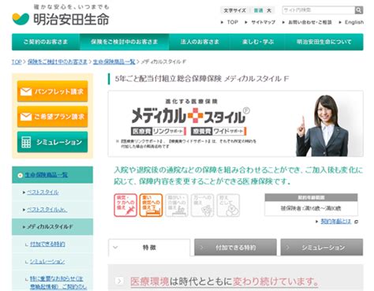The height and width of the screenshot is (291, 374).
Task: Click the パンフレット請求 button
Action: click(x=52, y=91)
